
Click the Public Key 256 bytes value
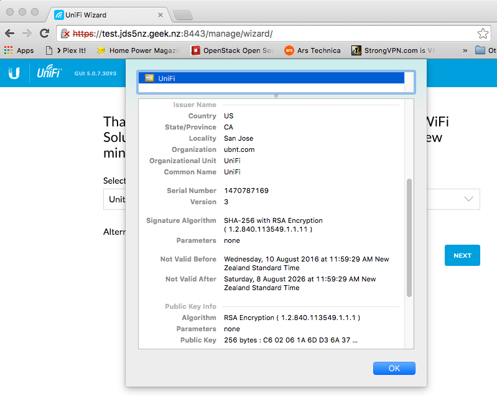coord(290,340)
